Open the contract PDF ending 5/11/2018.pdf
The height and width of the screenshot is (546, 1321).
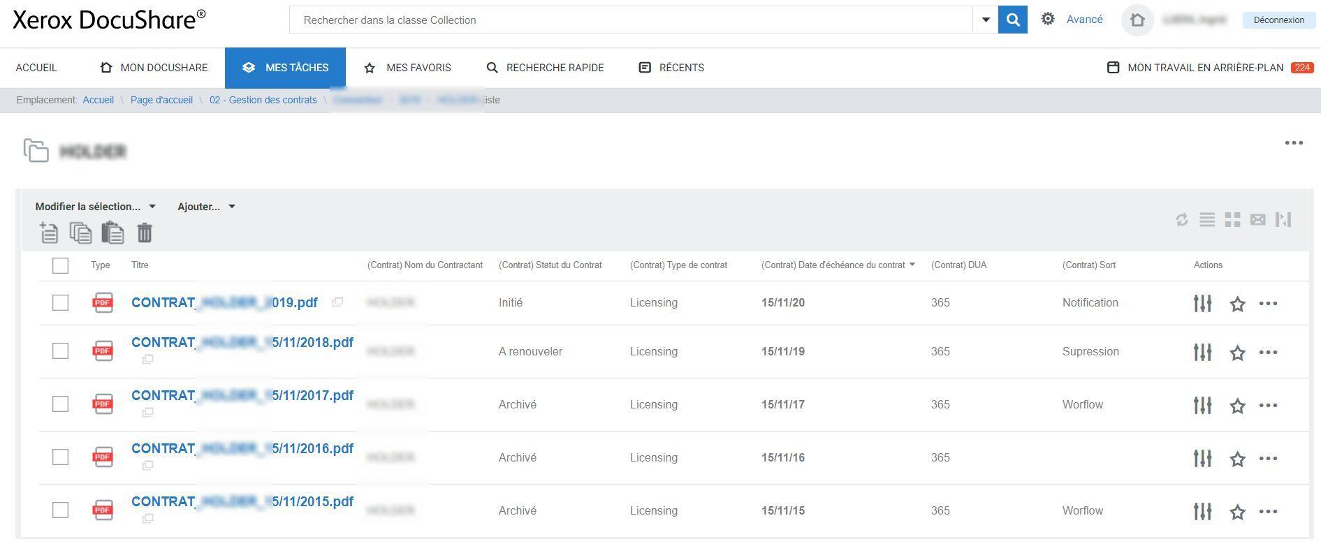pyautogui.click(x=242, y=342)
